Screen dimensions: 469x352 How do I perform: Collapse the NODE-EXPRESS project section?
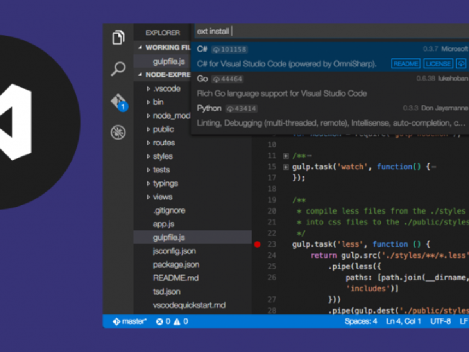(141, 74)
